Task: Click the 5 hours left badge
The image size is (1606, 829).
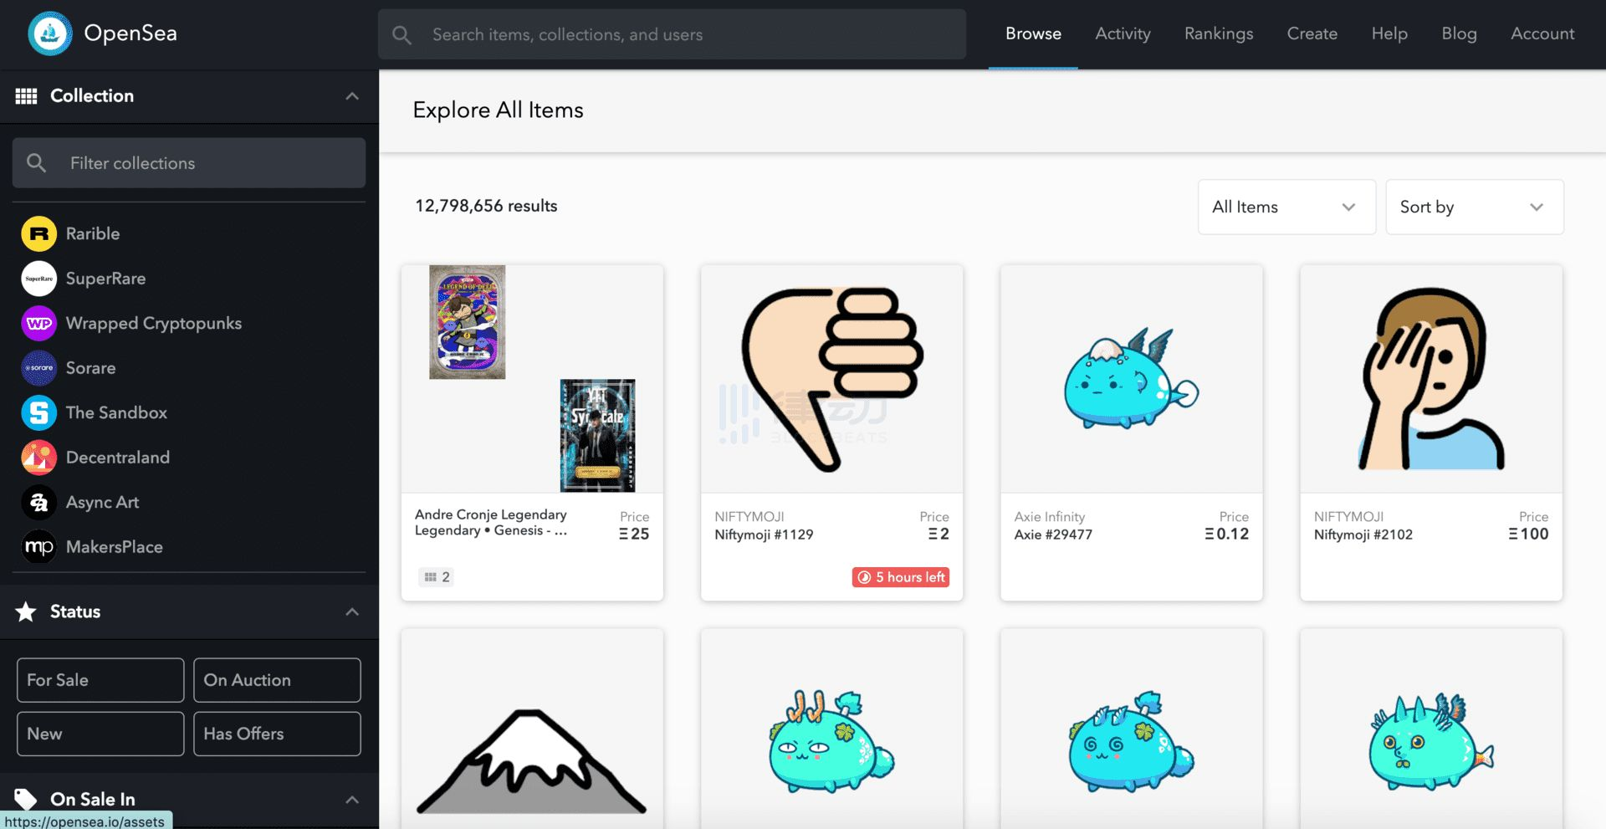Action: coord(901,577)
